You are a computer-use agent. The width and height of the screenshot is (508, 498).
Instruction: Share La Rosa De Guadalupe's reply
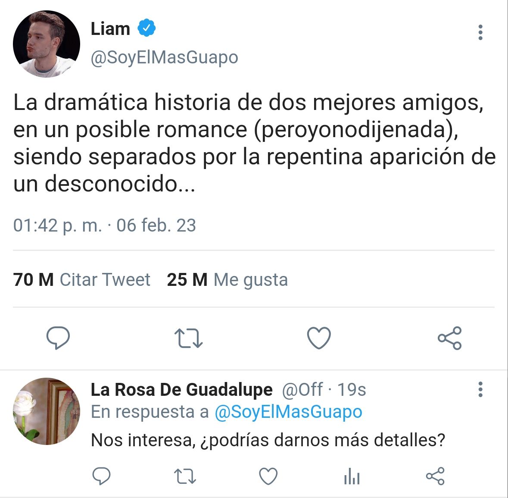pos(435,476)
